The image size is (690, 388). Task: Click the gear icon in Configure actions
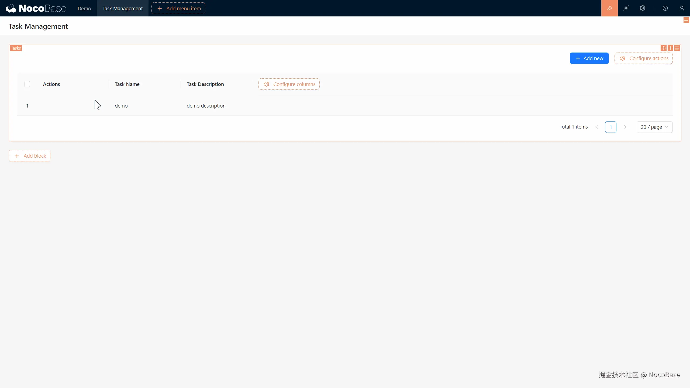[623, 58]
